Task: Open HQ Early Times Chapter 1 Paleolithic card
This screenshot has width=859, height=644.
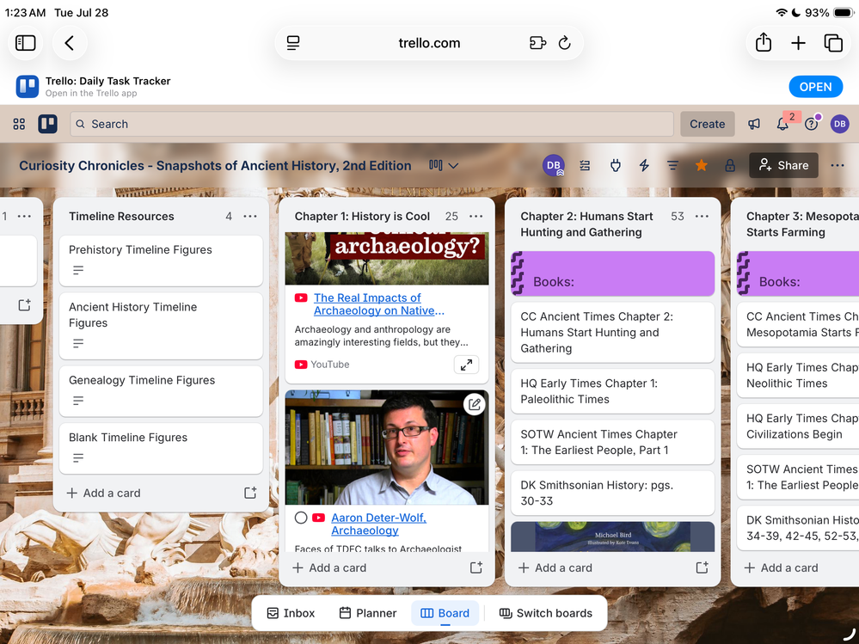Action: [612, 391]
